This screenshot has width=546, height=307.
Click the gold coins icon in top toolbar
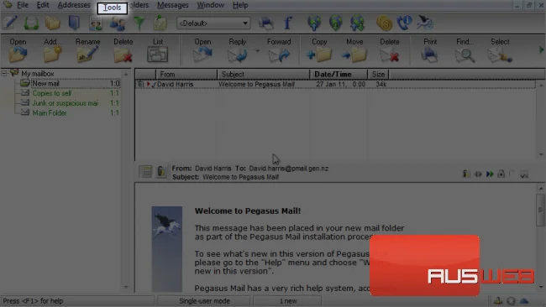click(x=384, y=23)
